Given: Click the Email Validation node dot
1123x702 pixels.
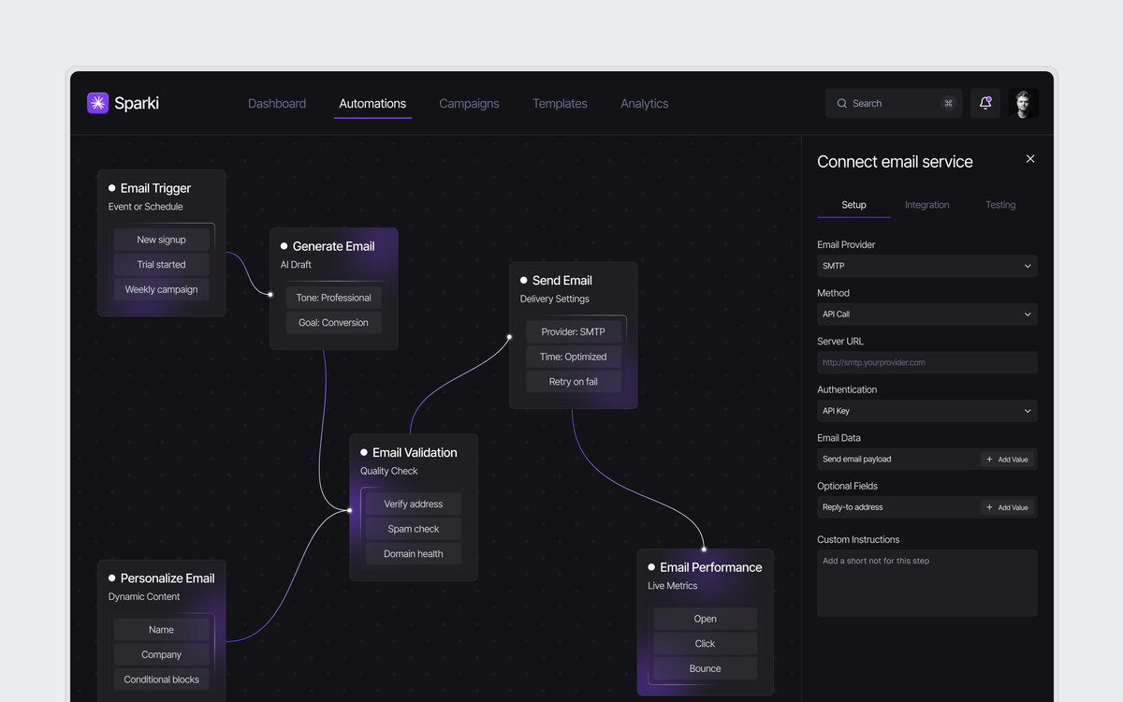Looking at the screenshot, I should [364, 452].
